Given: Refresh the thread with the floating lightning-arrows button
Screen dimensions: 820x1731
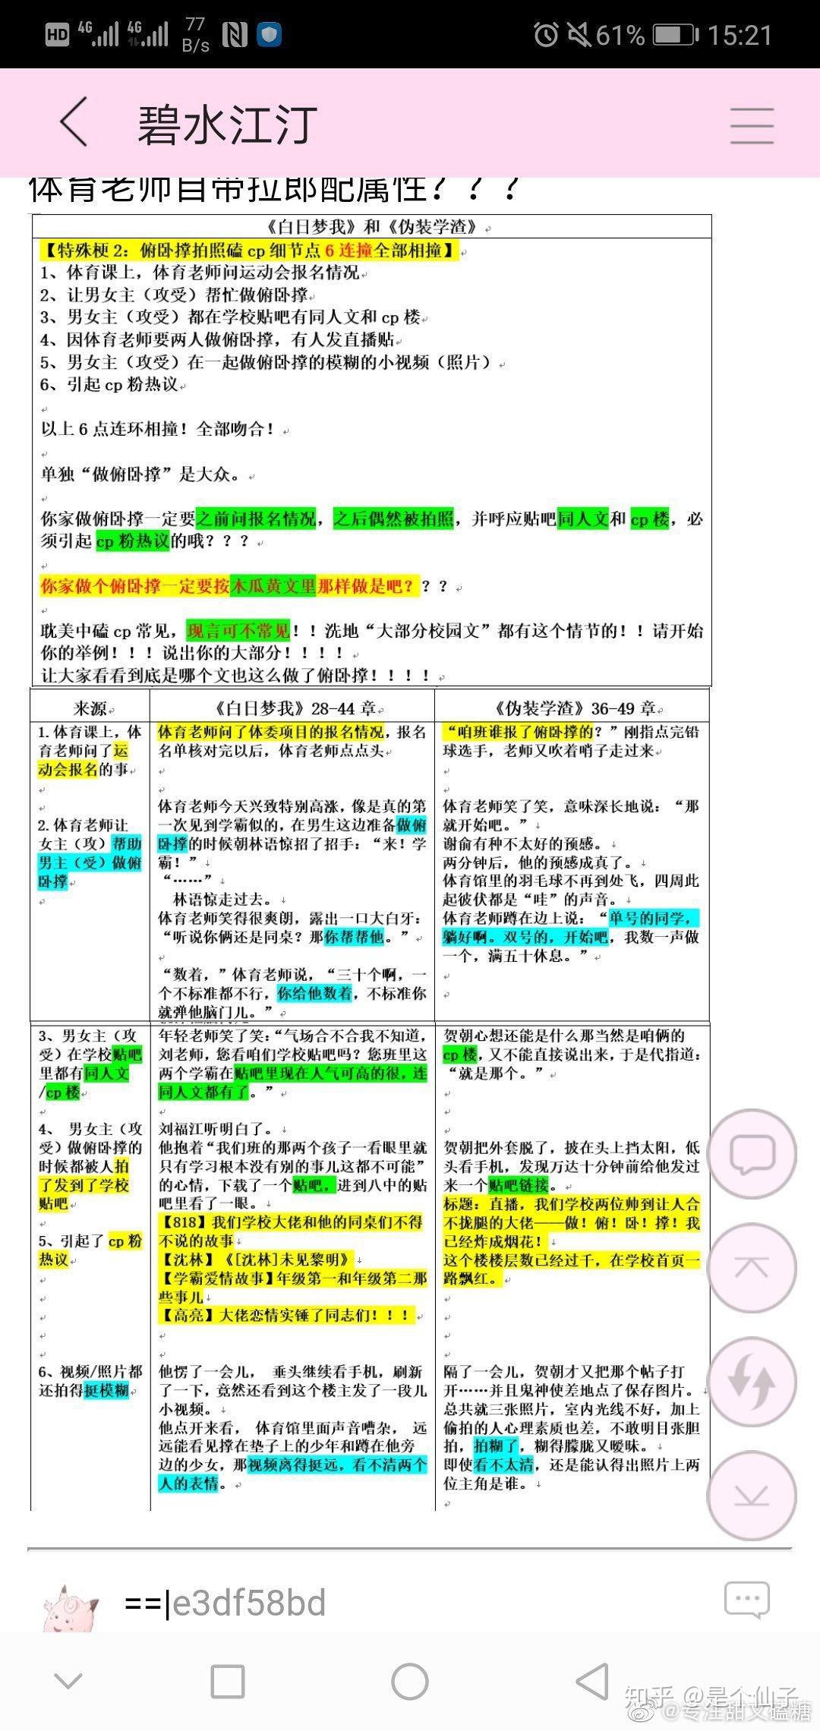Looking at the screenshot, I should [752, 1382].
